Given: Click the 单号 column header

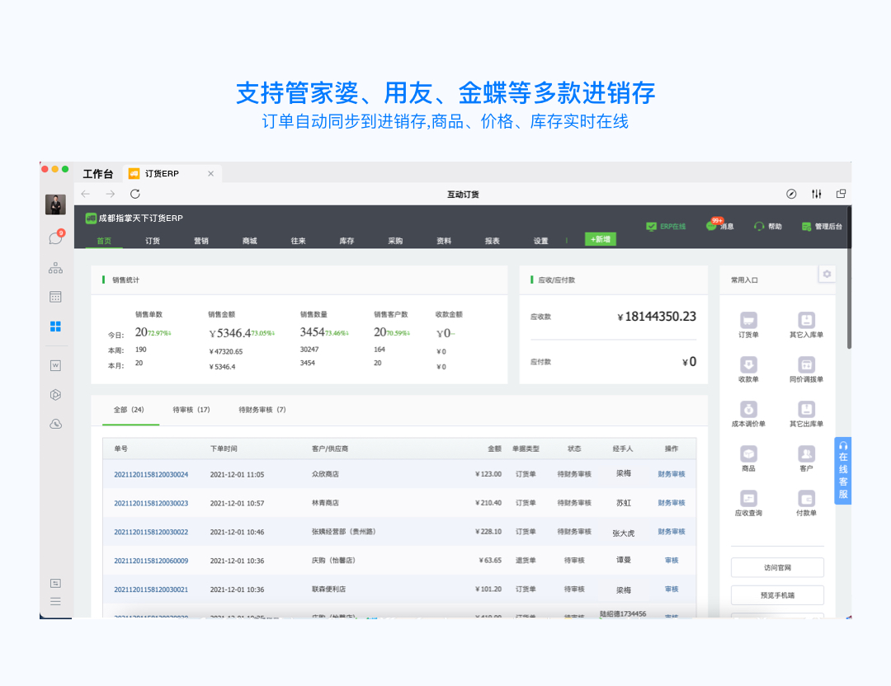Looking at the screenshot, I should [120, 449].
